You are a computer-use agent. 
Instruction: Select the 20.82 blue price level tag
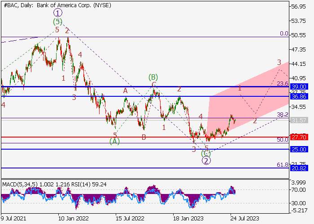coord(299,168)
